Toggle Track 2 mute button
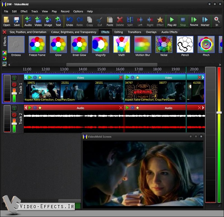224x217 pixels. [x=14, y=115]
